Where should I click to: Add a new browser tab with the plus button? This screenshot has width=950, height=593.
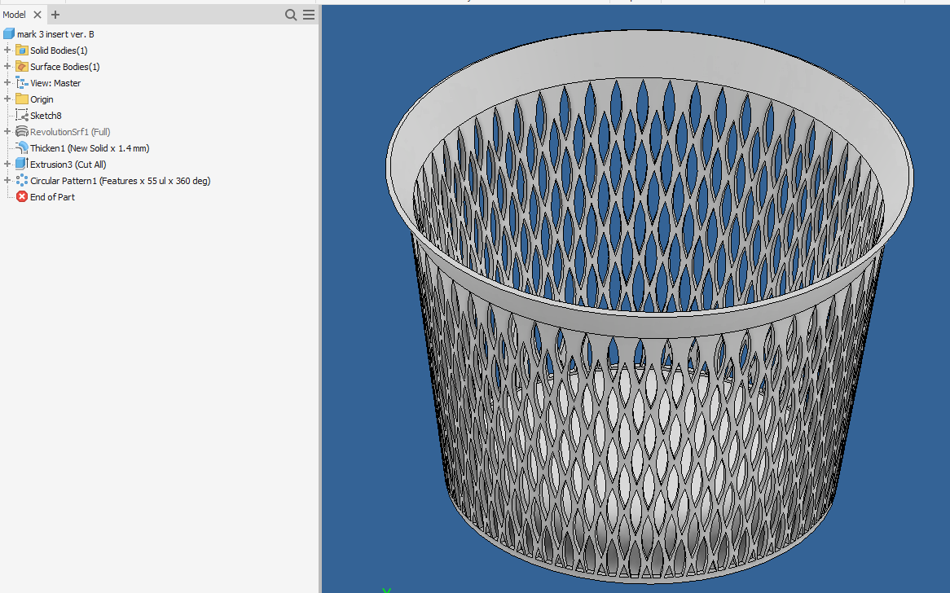pos(55,14)
